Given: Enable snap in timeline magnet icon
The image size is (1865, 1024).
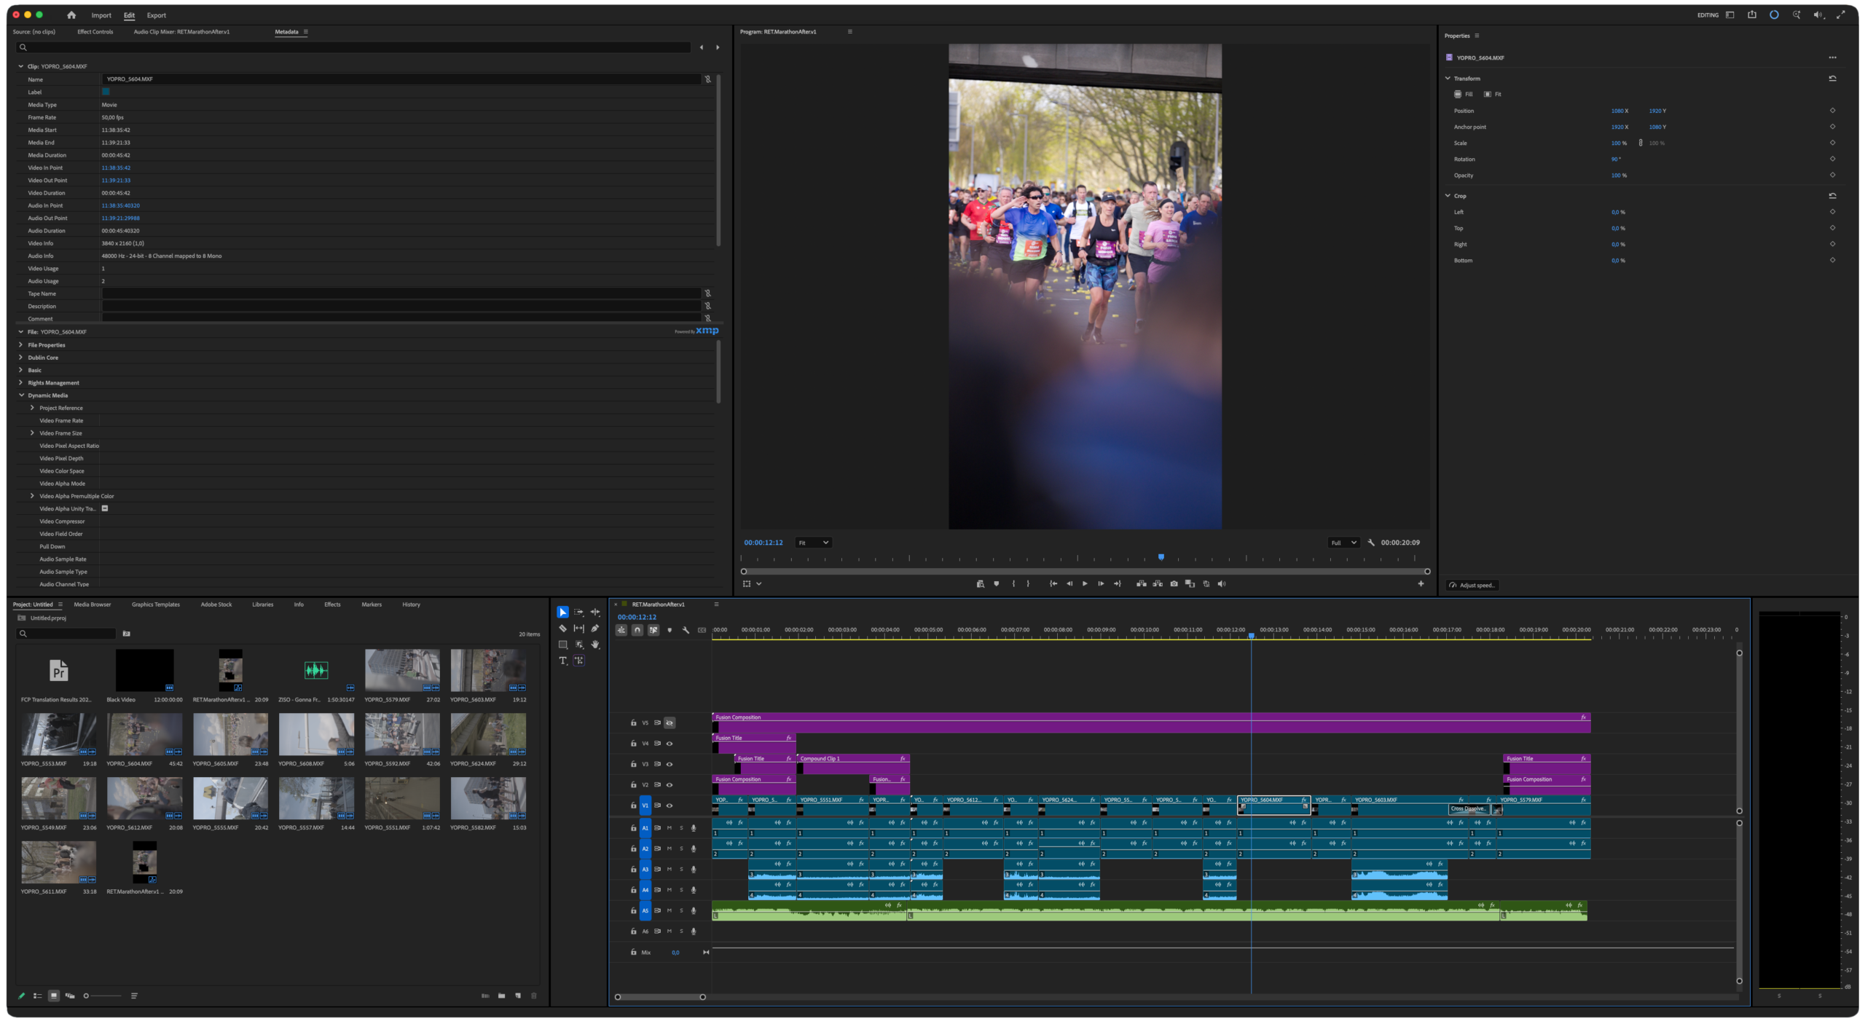Looking at the screenshot, I should click(637, 630).
